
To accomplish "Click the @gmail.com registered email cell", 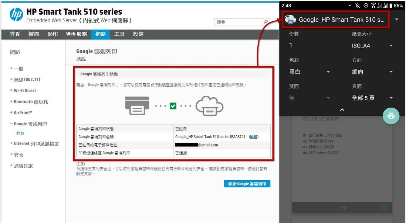I will coord(222,145).
